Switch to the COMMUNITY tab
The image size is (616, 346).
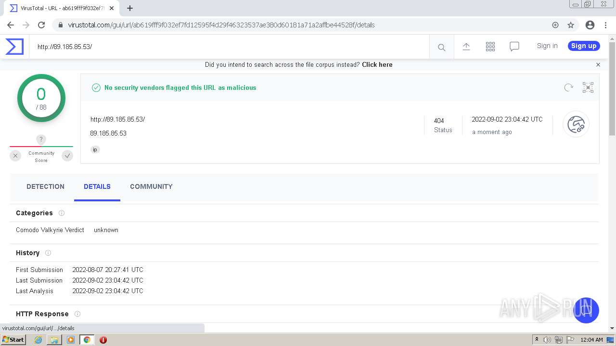151,186
